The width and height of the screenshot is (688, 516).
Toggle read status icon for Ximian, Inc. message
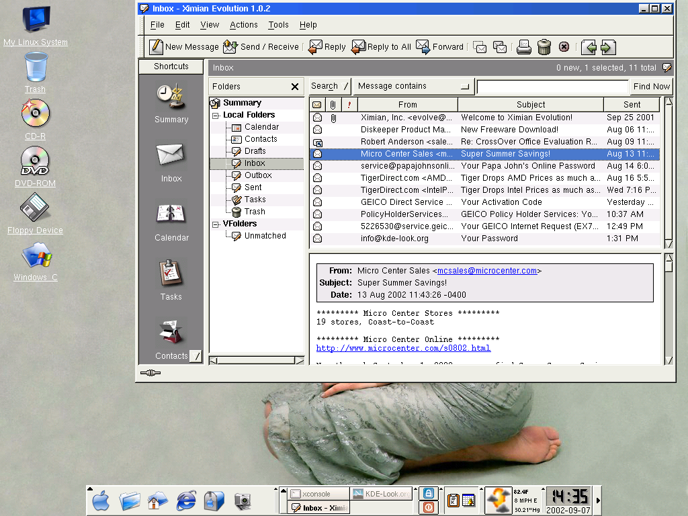click(317, 118)
